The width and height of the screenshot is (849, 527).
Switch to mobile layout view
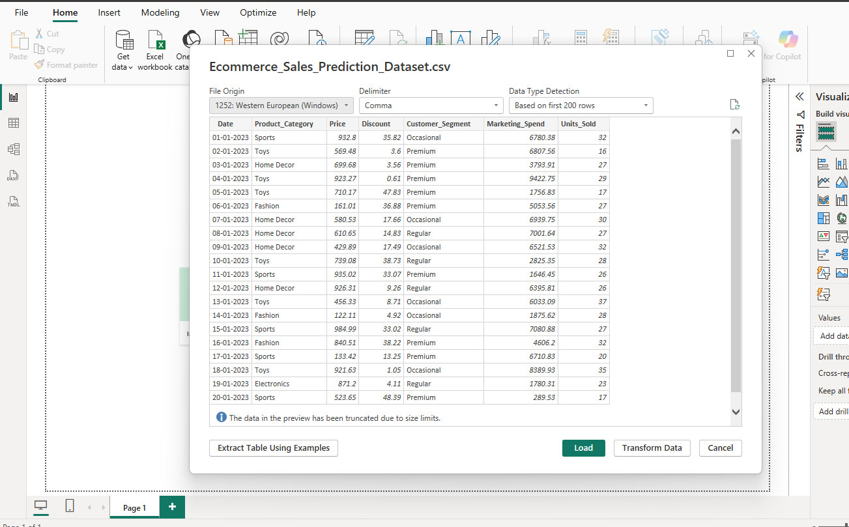[69, 506]
